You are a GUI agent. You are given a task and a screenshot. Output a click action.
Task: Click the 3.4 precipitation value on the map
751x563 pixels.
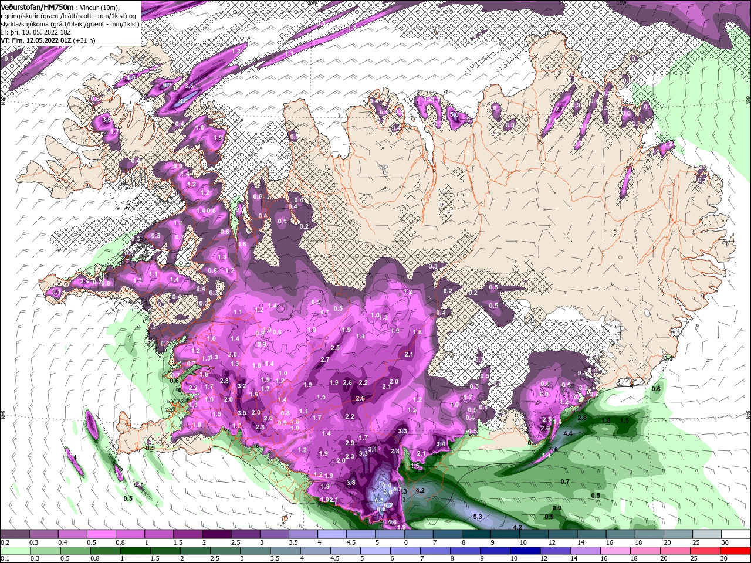pyautogui.click(x=441, y=444)
